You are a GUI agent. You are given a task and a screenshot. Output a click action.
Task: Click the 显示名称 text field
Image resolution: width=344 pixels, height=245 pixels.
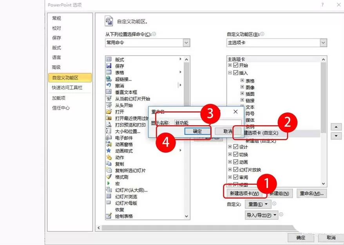click(x=208, y=123)
